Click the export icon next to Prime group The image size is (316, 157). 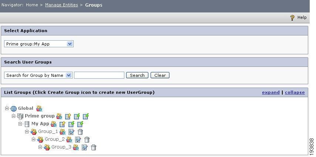[68, 116]
